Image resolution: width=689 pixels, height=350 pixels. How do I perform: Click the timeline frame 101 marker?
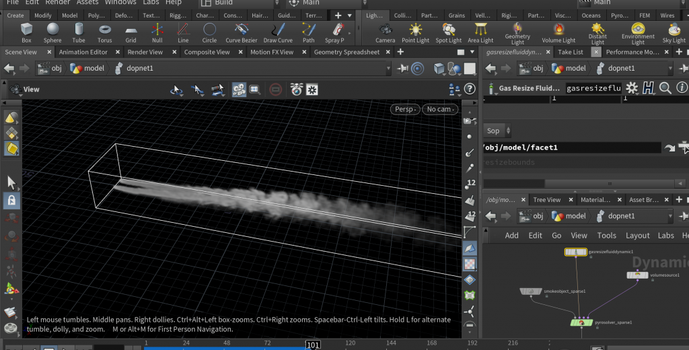pyautogui.click(x=313, y=345)
